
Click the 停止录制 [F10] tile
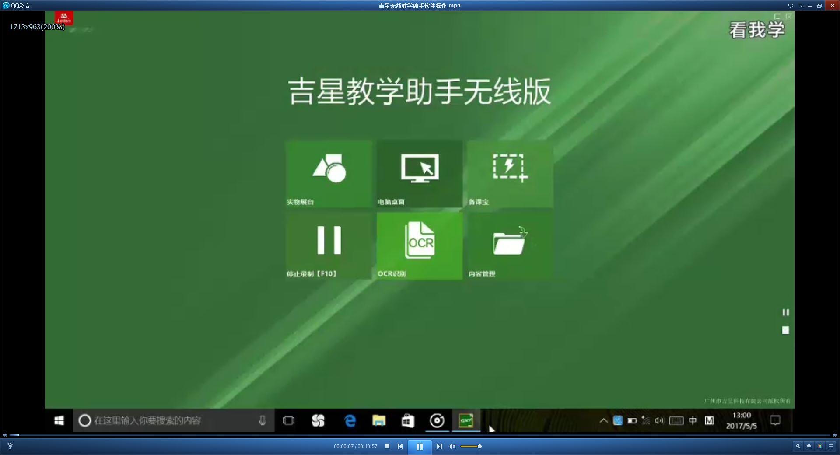329,246
